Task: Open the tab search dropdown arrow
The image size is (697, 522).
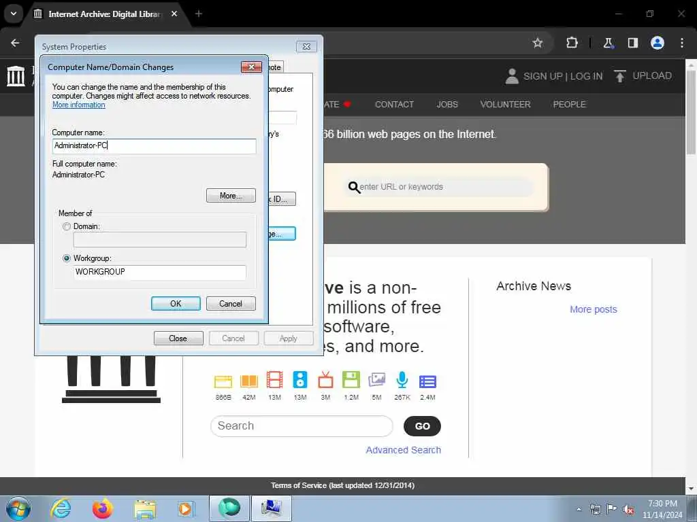Action: (x=14, y=14)
